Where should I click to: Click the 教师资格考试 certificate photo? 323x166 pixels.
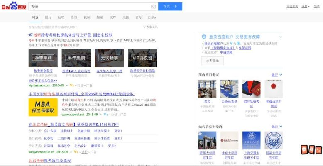click(252, 89)
